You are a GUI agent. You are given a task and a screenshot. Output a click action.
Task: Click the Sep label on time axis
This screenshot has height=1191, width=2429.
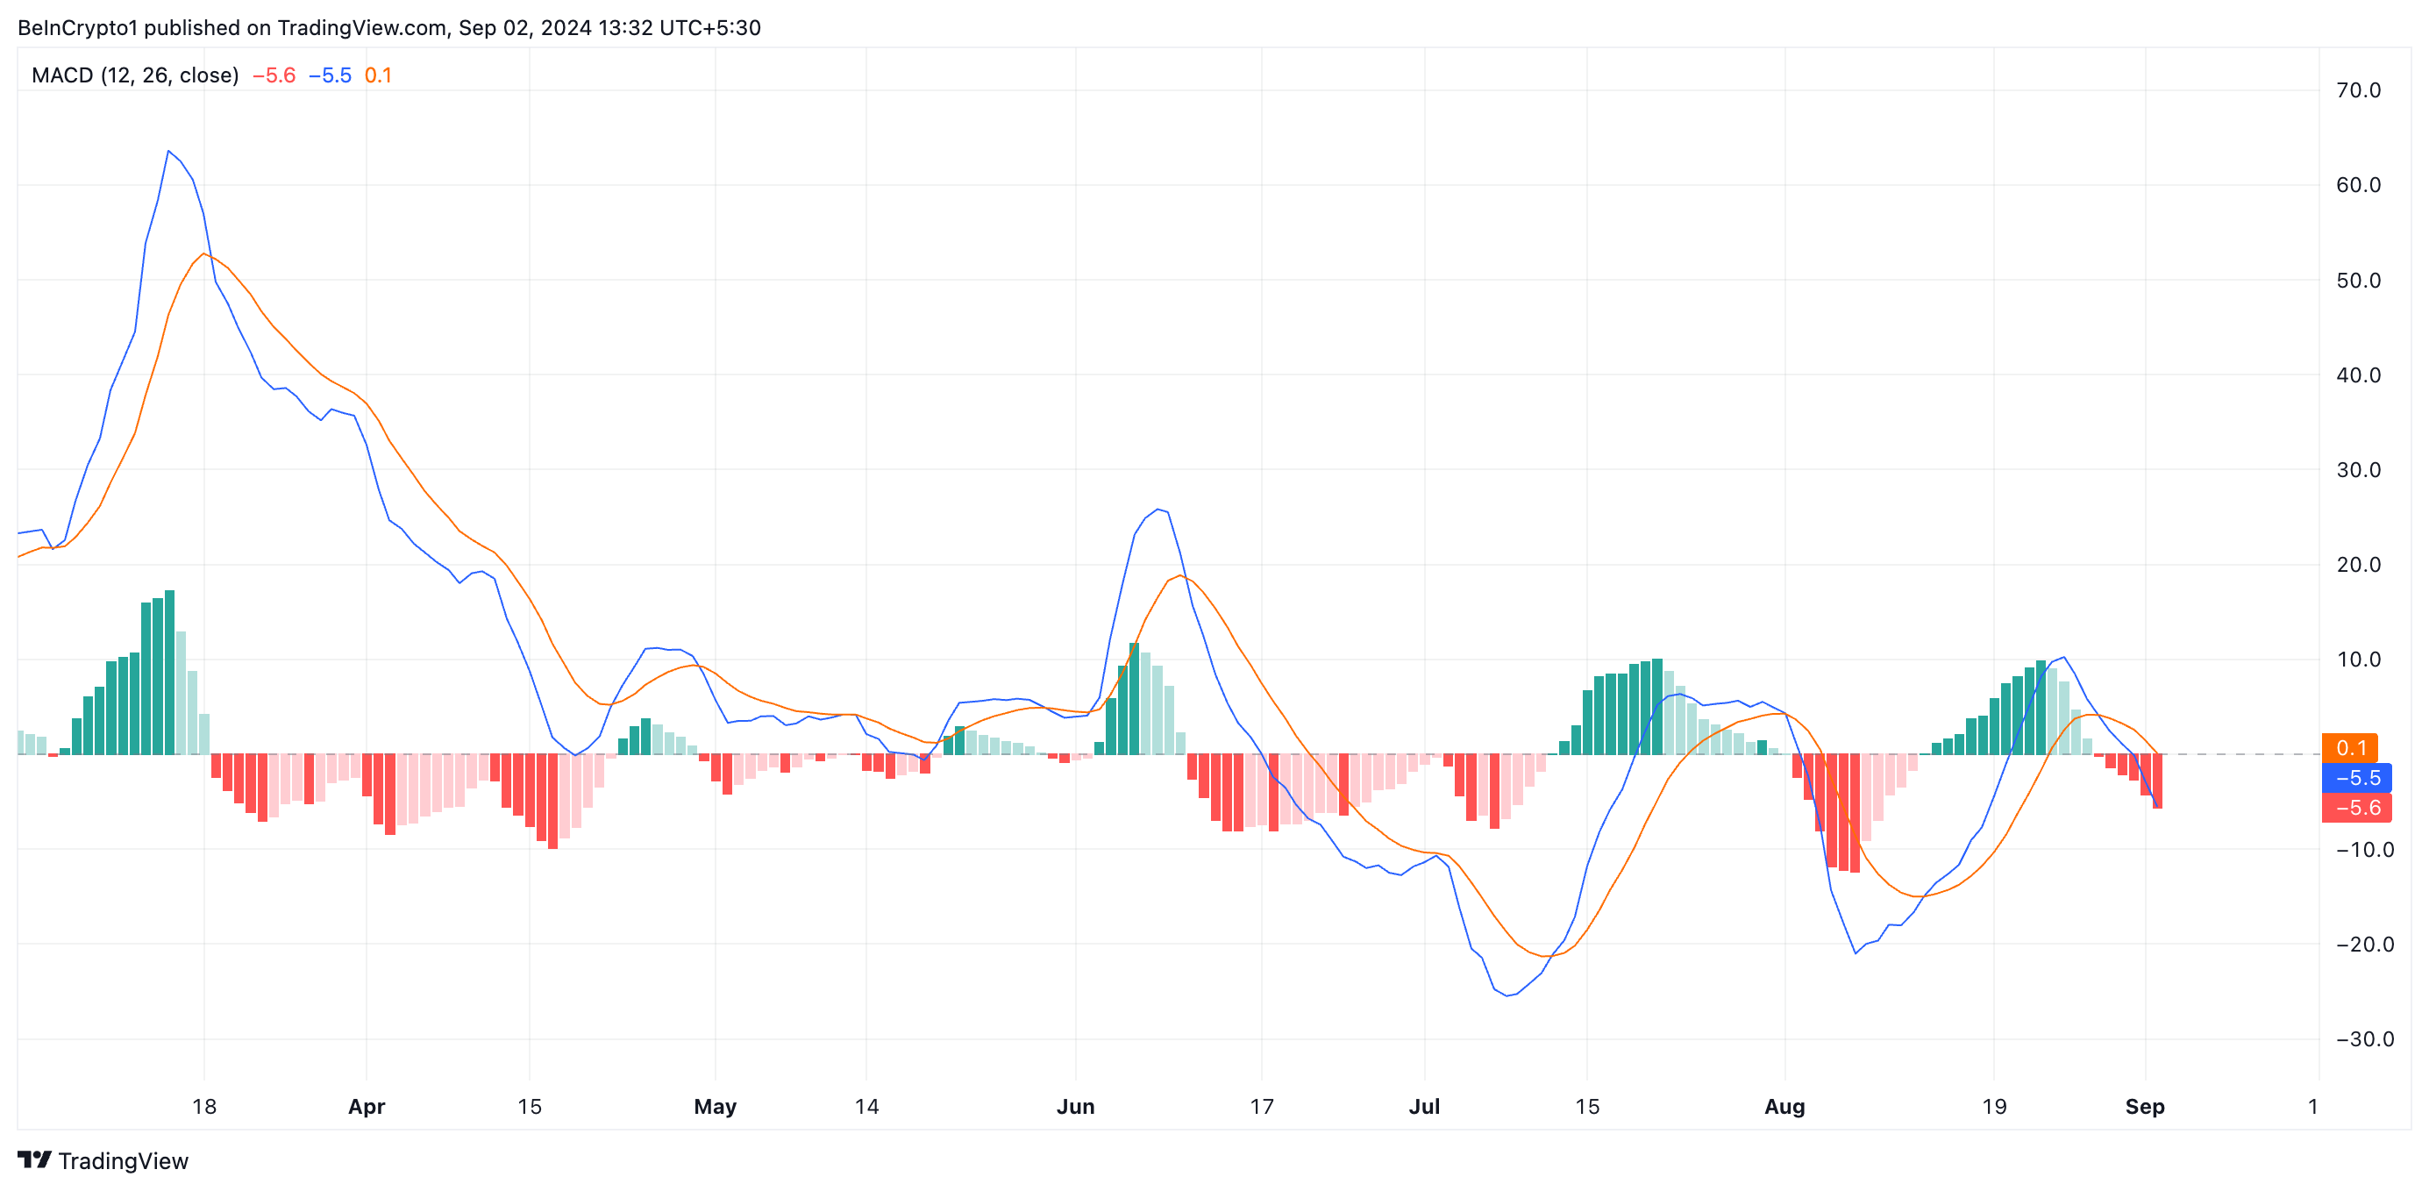pos(2144,1106)
